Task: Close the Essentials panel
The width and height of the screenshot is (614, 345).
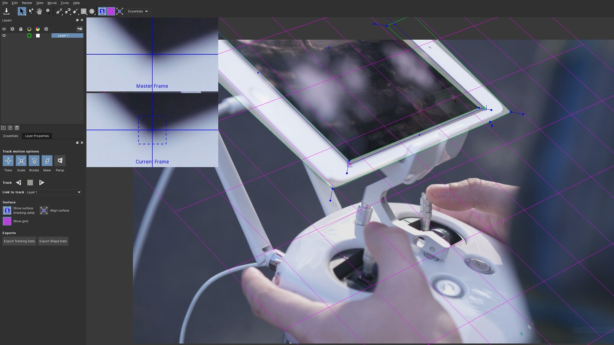Action: [x=82, y=143]
